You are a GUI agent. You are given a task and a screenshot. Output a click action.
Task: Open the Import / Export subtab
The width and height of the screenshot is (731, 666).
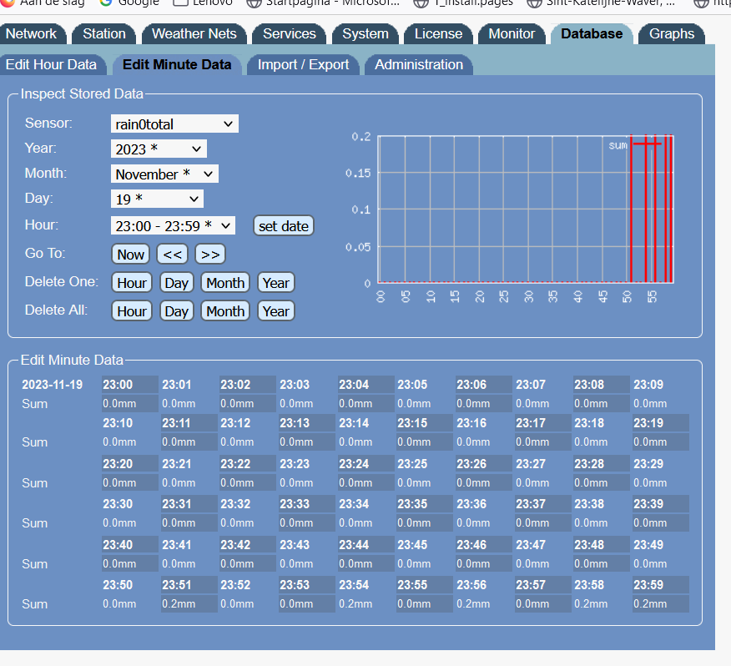pos(302,65)
